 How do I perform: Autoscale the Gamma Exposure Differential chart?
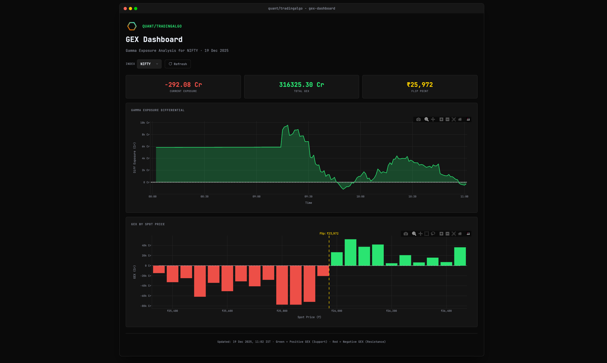coord(454,119)
